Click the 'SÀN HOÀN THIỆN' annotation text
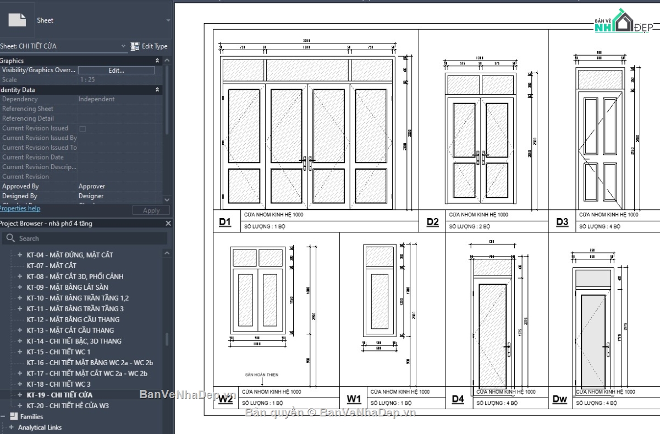Screen dimensions: 660x434 click(x=262, y=375)
